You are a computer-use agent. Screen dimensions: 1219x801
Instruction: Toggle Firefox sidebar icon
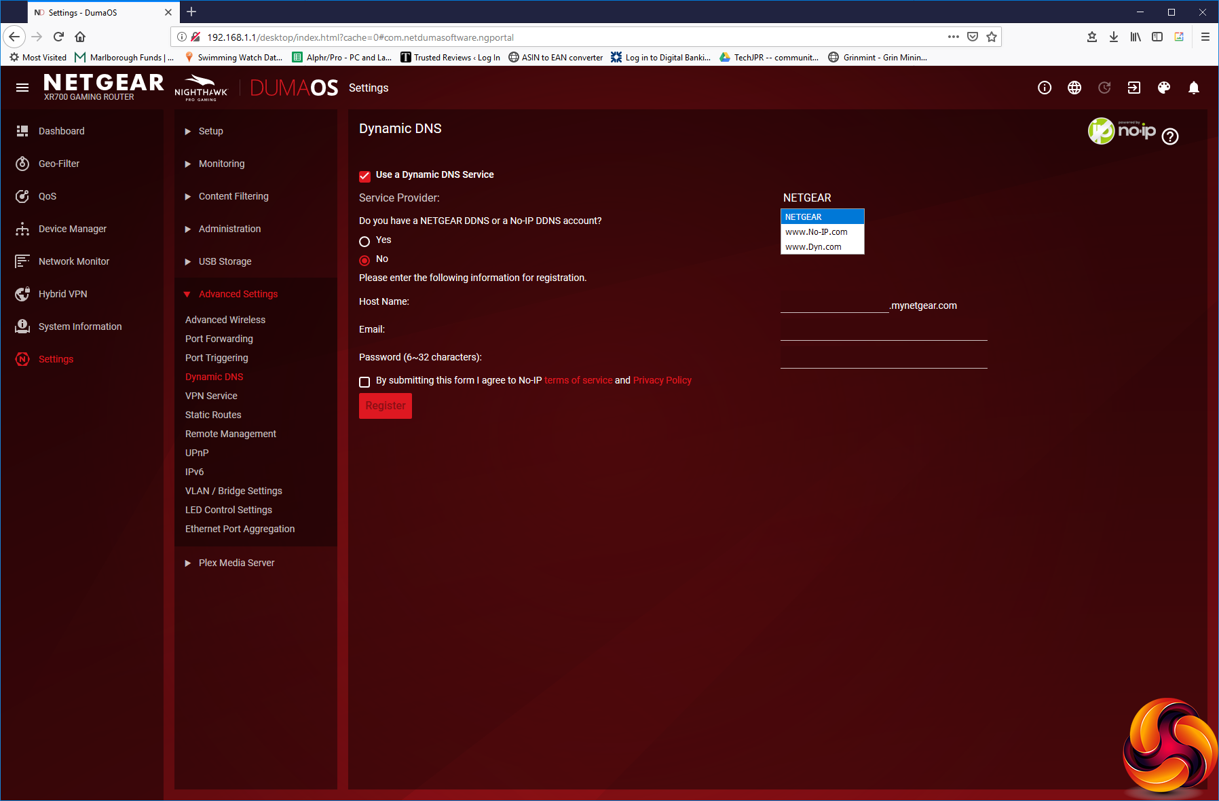click(1157, 37)
